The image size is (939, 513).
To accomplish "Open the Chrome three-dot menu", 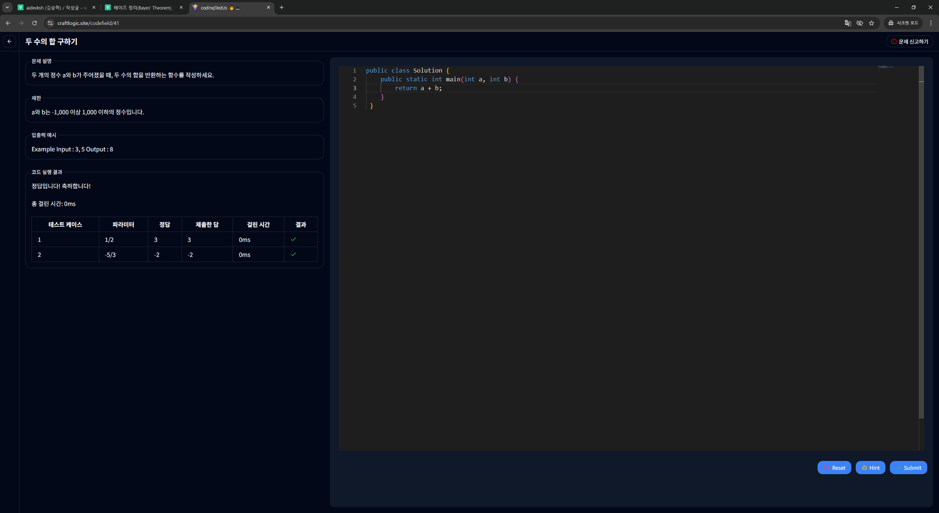I will tap(931, 23).
